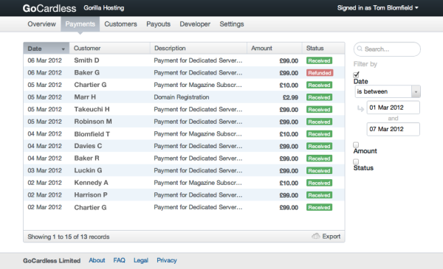Click the Received badge in Marr H row
Screen dimensions: 443x269
tap(319, 97)
